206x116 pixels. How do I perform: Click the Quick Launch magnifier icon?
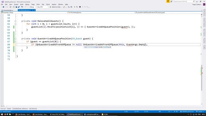click(x=194, y=1)
